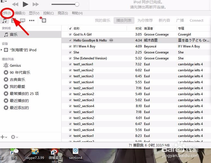Screen dimensions: 211x163
Task: Open the 最常播放的 25 项 playlist
Action: 21,94
